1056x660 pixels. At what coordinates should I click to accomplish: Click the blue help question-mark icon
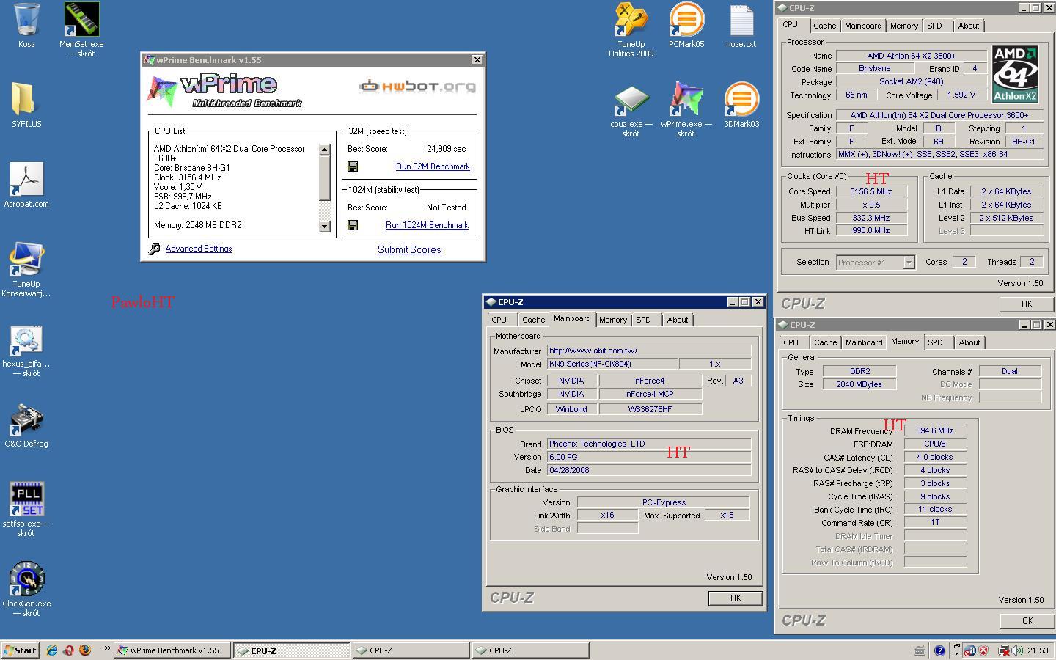(x=939, y=650)
